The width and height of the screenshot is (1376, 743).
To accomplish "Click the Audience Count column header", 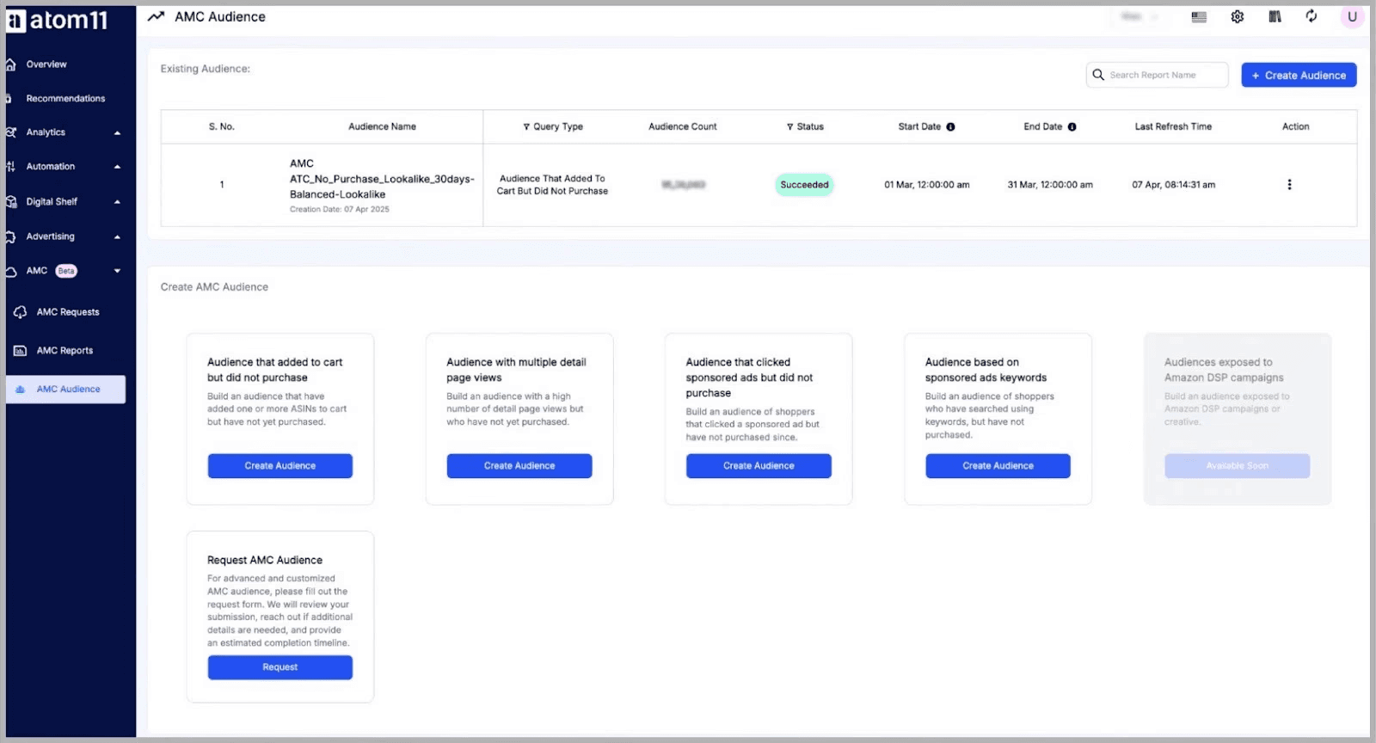I will (682, 126).
